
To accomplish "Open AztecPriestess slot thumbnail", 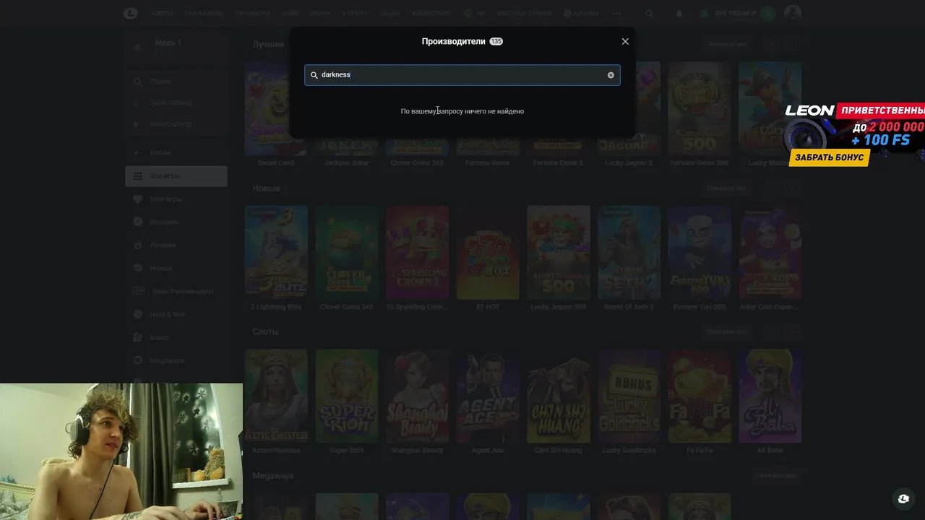I will (276, 396).
